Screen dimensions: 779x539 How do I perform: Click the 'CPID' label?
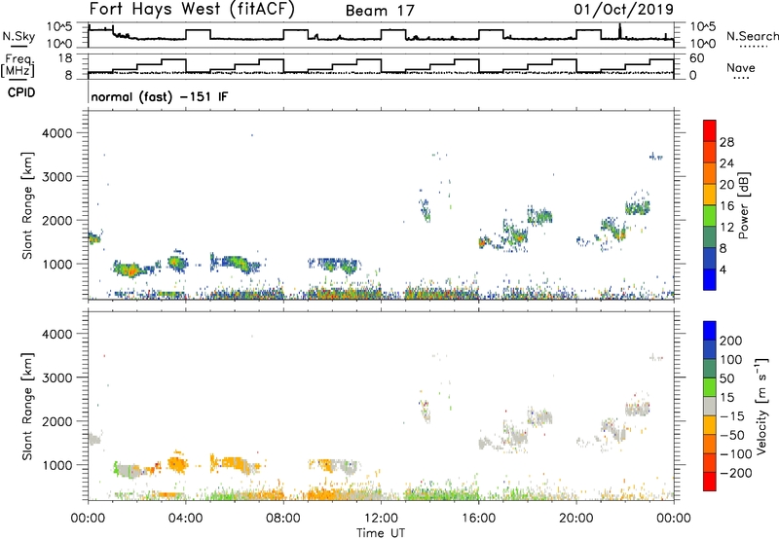coord(21,92)
